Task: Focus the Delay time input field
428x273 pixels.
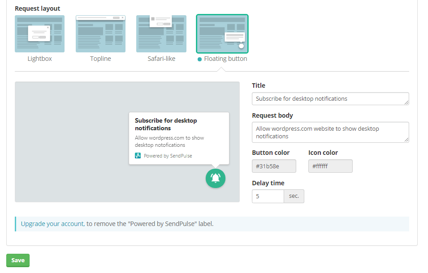Action: tap(268, 196)
